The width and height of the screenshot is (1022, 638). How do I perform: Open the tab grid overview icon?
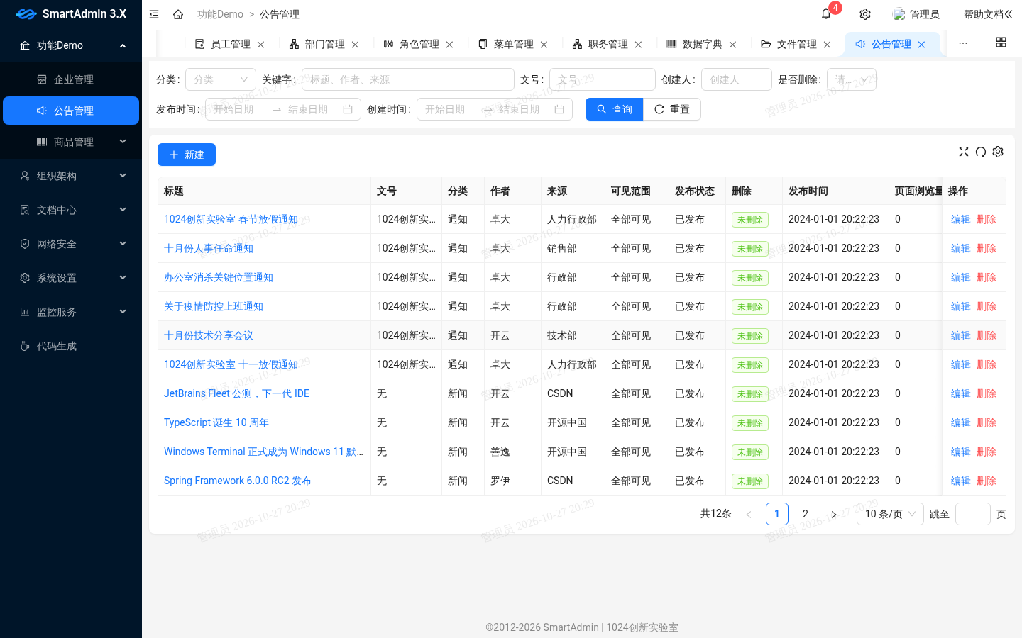point(1001,43)
